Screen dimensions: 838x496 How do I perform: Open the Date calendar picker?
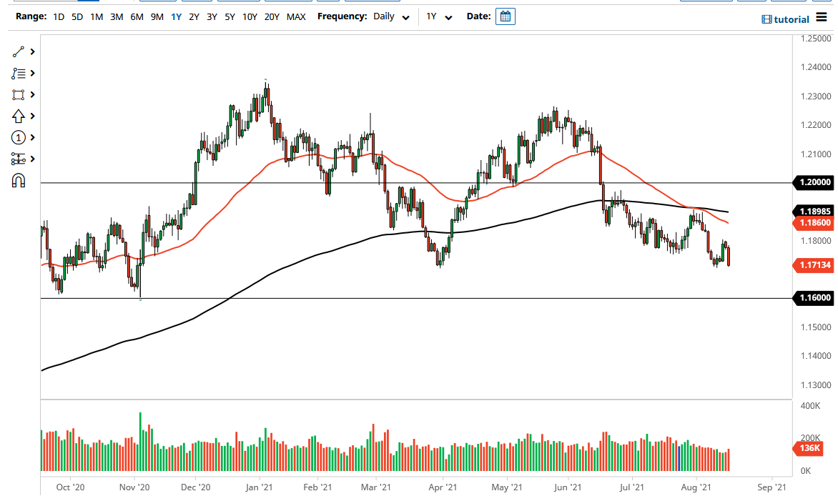[506, 16]
